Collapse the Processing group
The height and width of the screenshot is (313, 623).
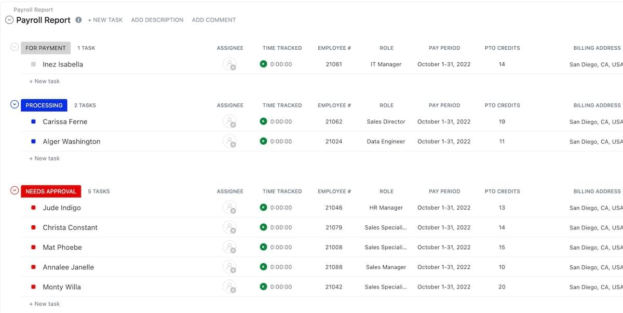tap(15, 105)
